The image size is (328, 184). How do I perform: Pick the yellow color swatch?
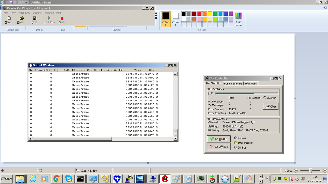[210, 14]
